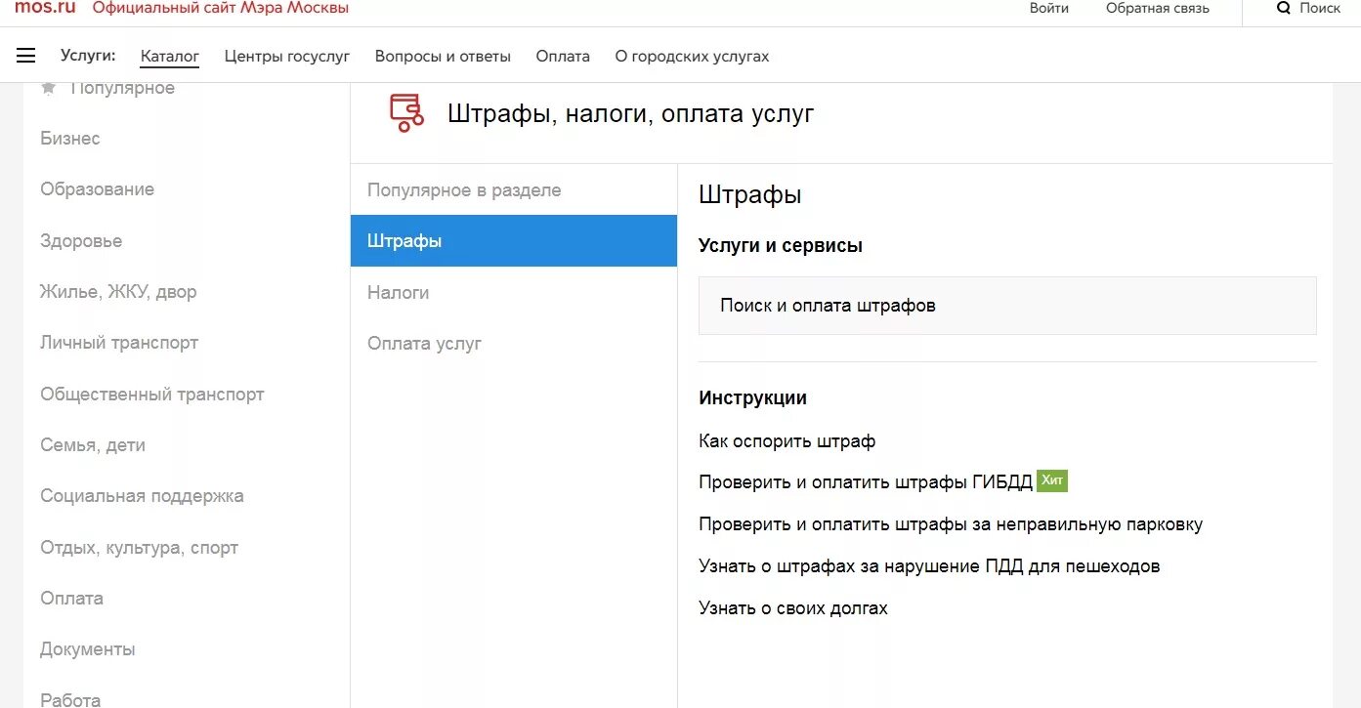
Task: Open the hamburger menu icon
Action: (x=26, y=56)
